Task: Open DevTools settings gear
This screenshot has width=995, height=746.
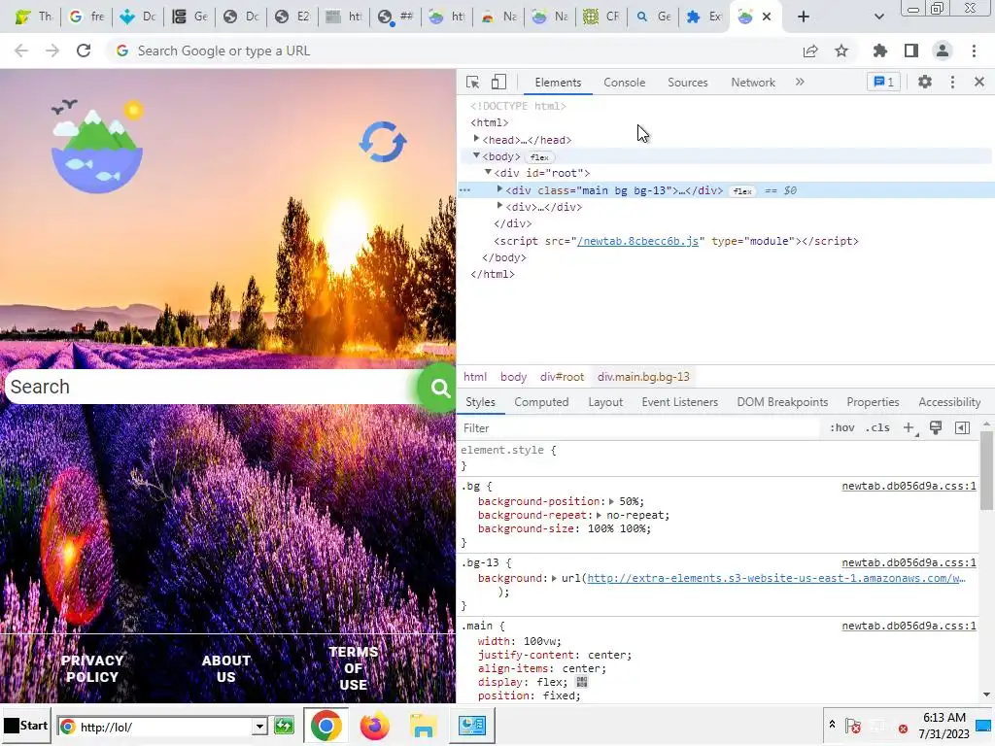Action: point(925,82)
